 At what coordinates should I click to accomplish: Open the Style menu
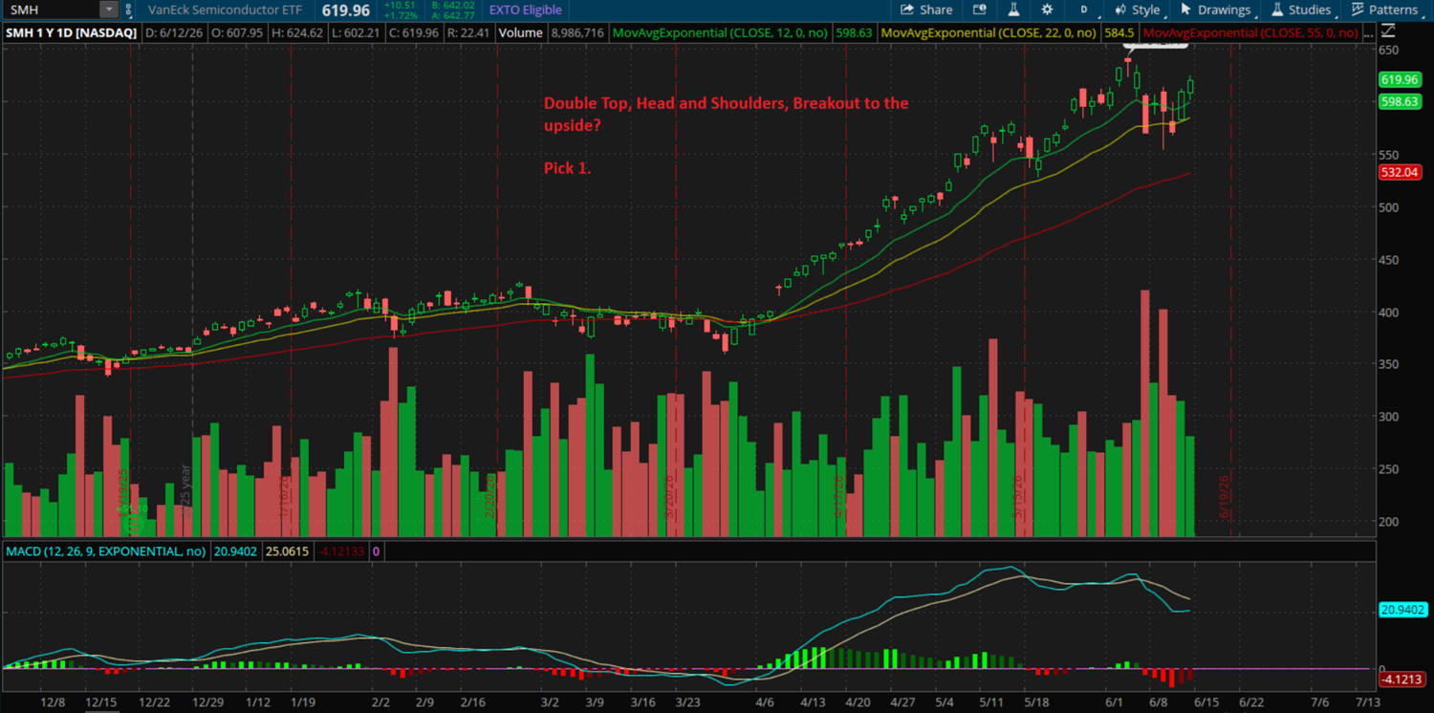[1138, 10]
